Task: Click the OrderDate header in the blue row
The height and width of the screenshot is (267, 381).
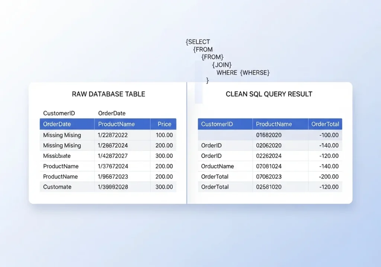Action: click(x=57, y=124)
